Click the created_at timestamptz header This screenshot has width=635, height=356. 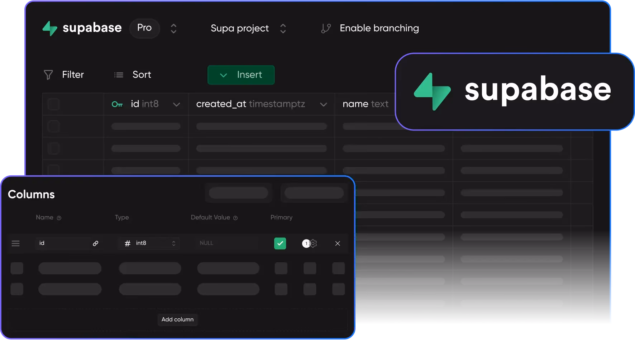pos(250,104)
